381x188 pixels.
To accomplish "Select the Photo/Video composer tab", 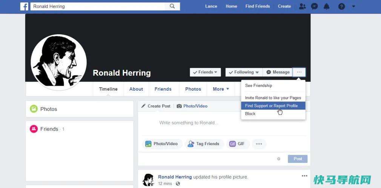I will tap(192, 106).
